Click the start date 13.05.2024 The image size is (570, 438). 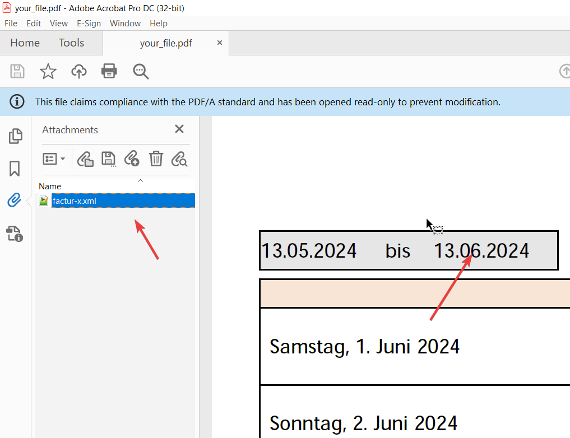pos(309,250)
